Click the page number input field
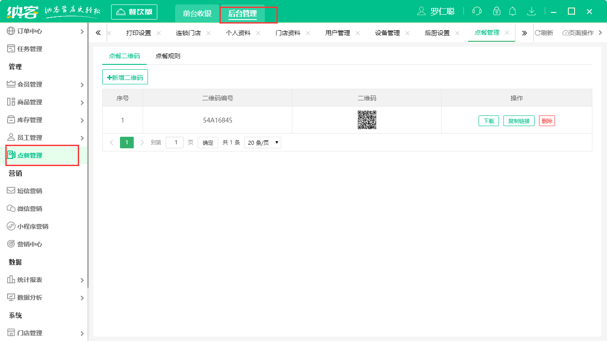 175,143
